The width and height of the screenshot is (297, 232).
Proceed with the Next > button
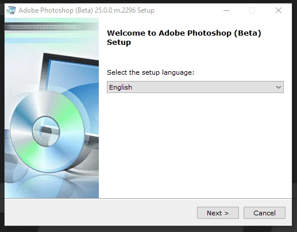[x=218, y=212]
